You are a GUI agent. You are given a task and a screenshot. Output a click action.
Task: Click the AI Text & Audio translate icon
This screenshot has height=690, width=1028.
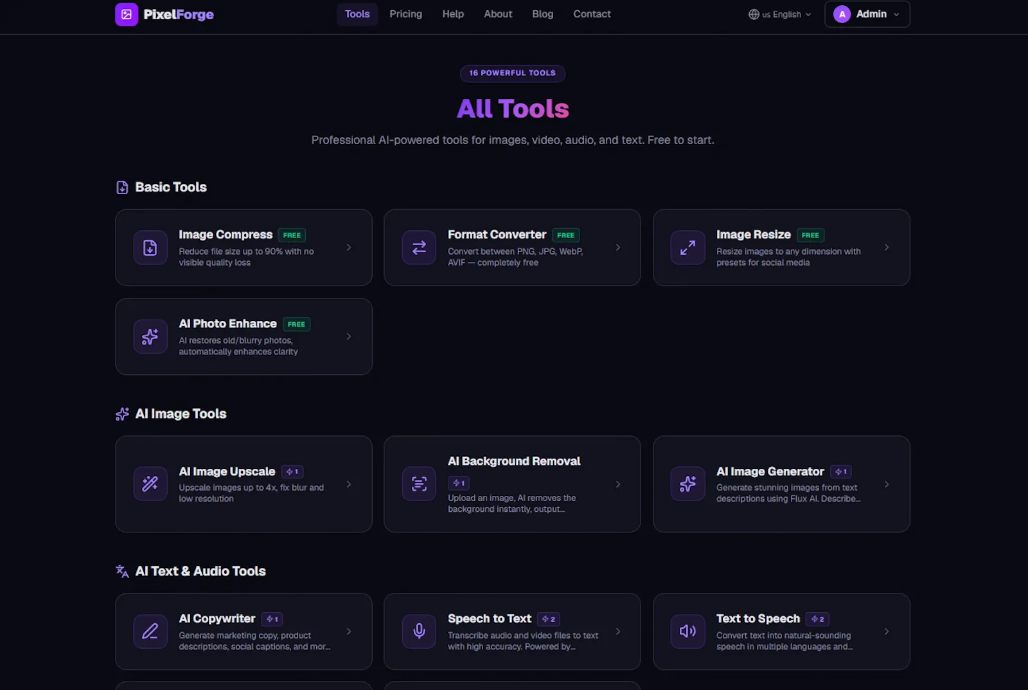pyautogui.click(x=122, y=571)
